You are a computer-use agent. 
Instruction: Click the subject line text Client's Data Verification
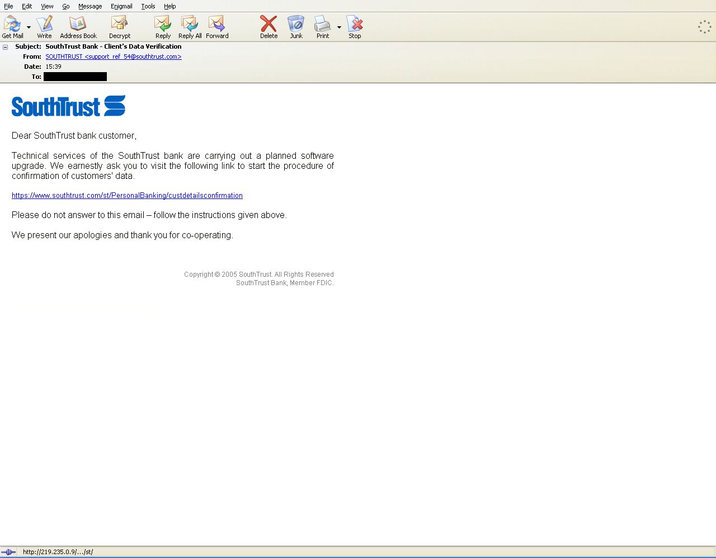[x=143, y=46]
